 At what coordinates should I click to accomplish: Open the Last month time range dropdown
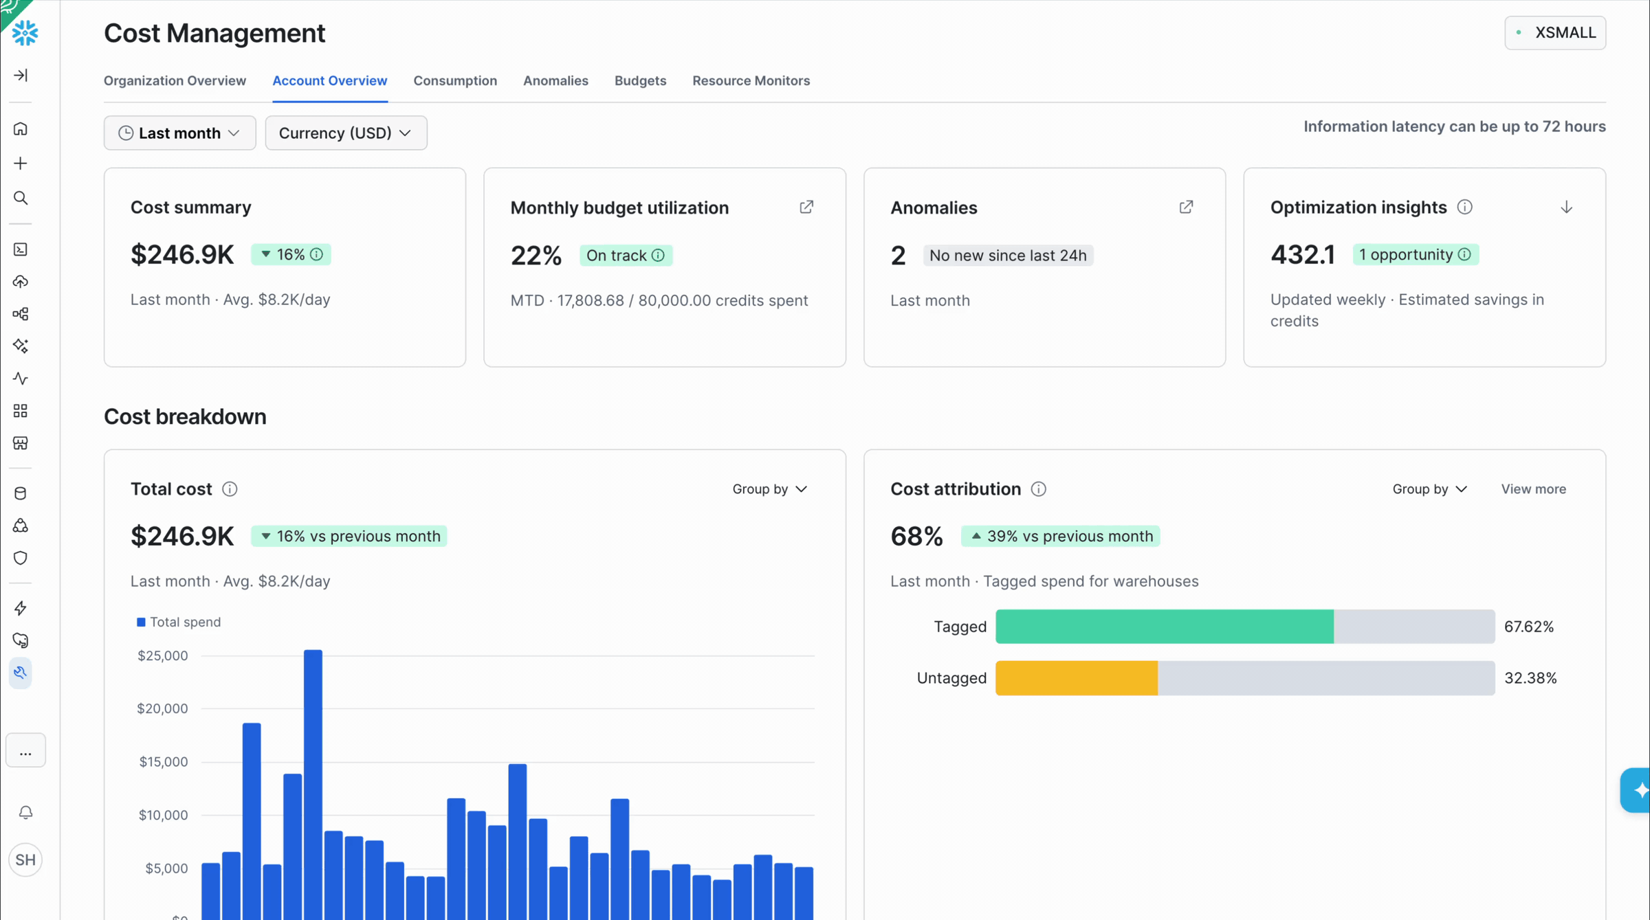tap(179, 133)
